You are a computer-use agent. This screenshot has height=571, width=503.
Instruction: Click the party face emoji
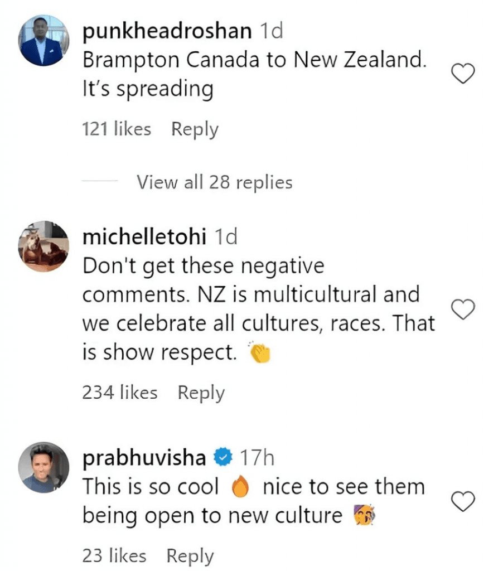click(362, 517)
